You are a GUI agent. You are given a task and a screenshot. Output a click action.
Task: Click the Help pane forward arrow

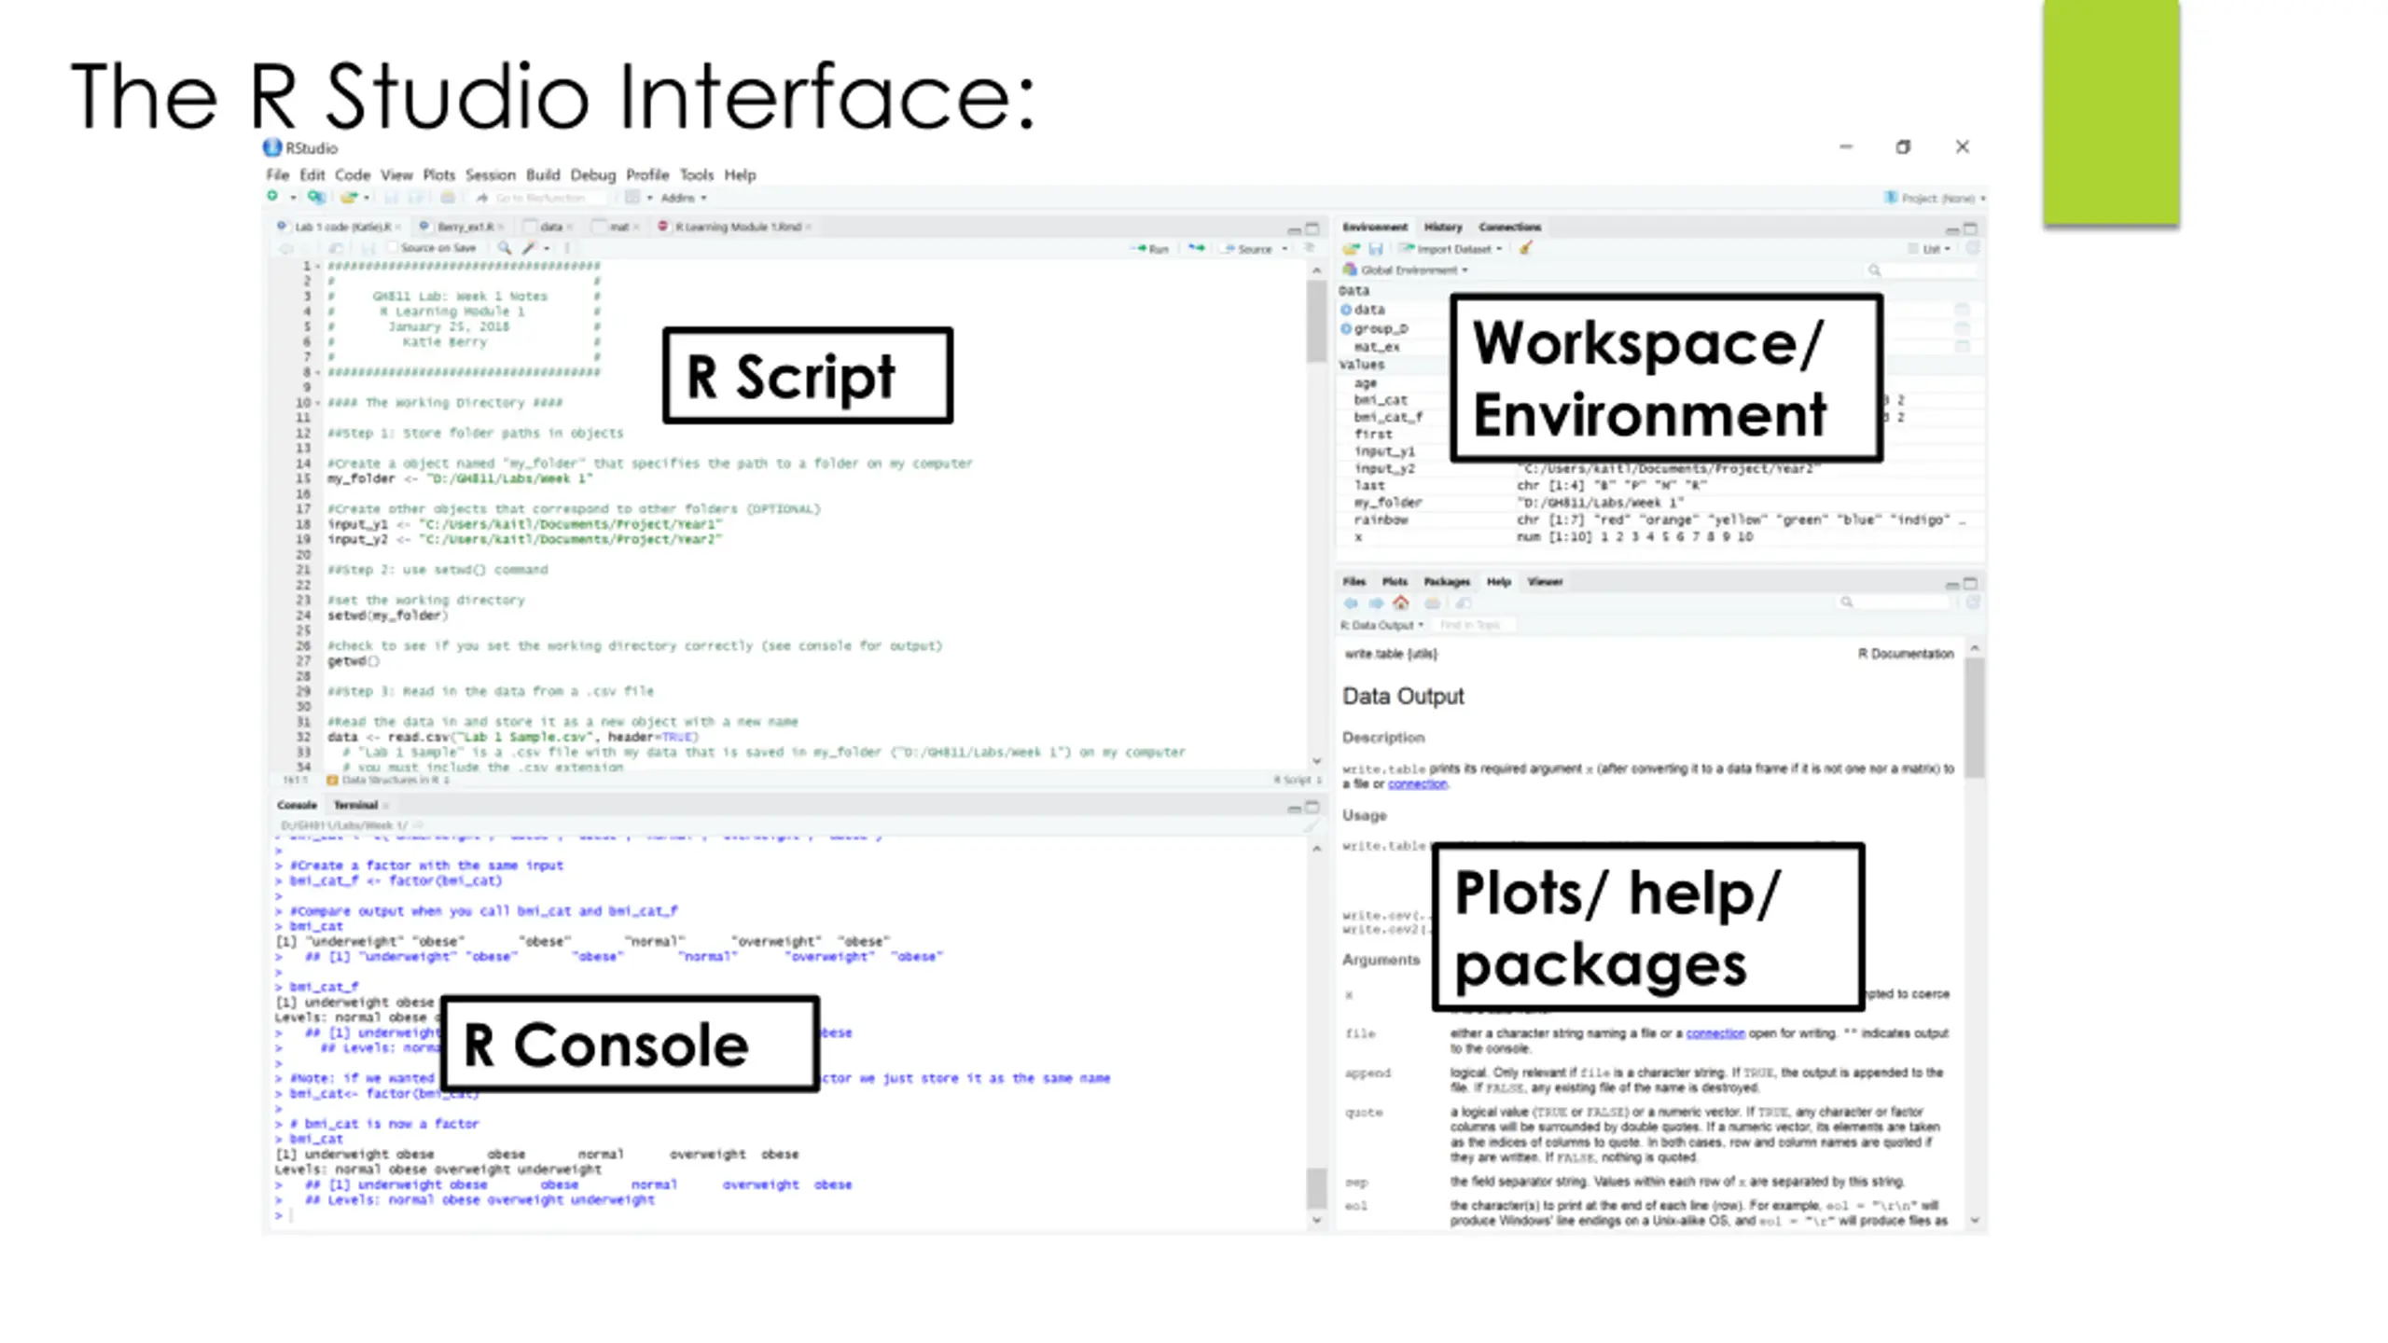(x=1375, y=603)
